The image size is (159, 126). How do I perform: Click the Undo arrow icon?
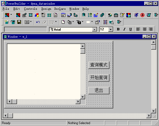coord(38,22)
